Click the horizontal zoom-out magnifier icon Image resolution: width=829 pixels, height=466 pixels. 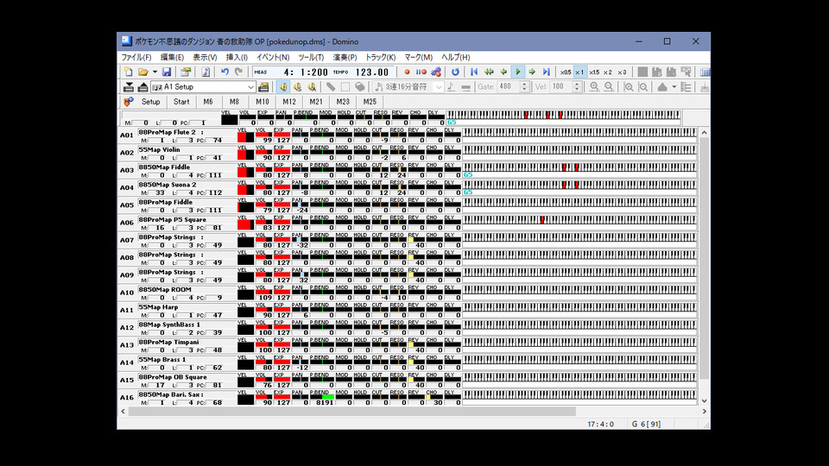(x=609, y=86)
